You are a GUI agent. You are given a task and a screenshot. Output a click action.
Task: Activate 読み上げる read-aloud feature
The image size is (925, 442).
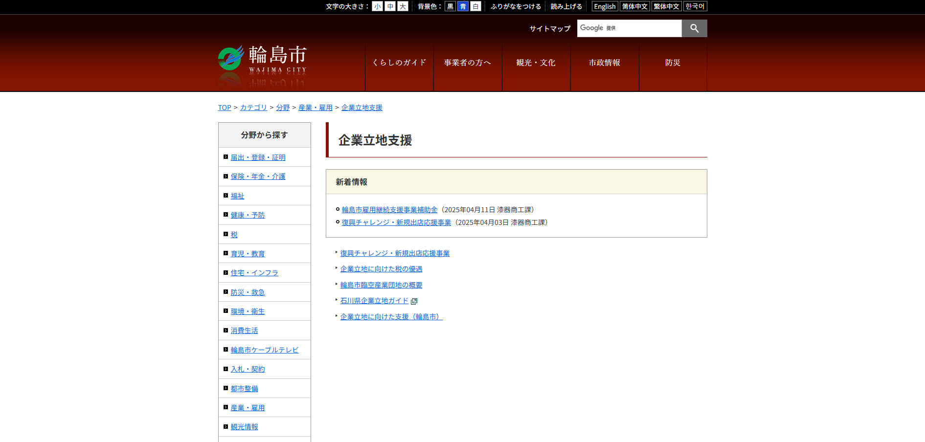(566, 6)
